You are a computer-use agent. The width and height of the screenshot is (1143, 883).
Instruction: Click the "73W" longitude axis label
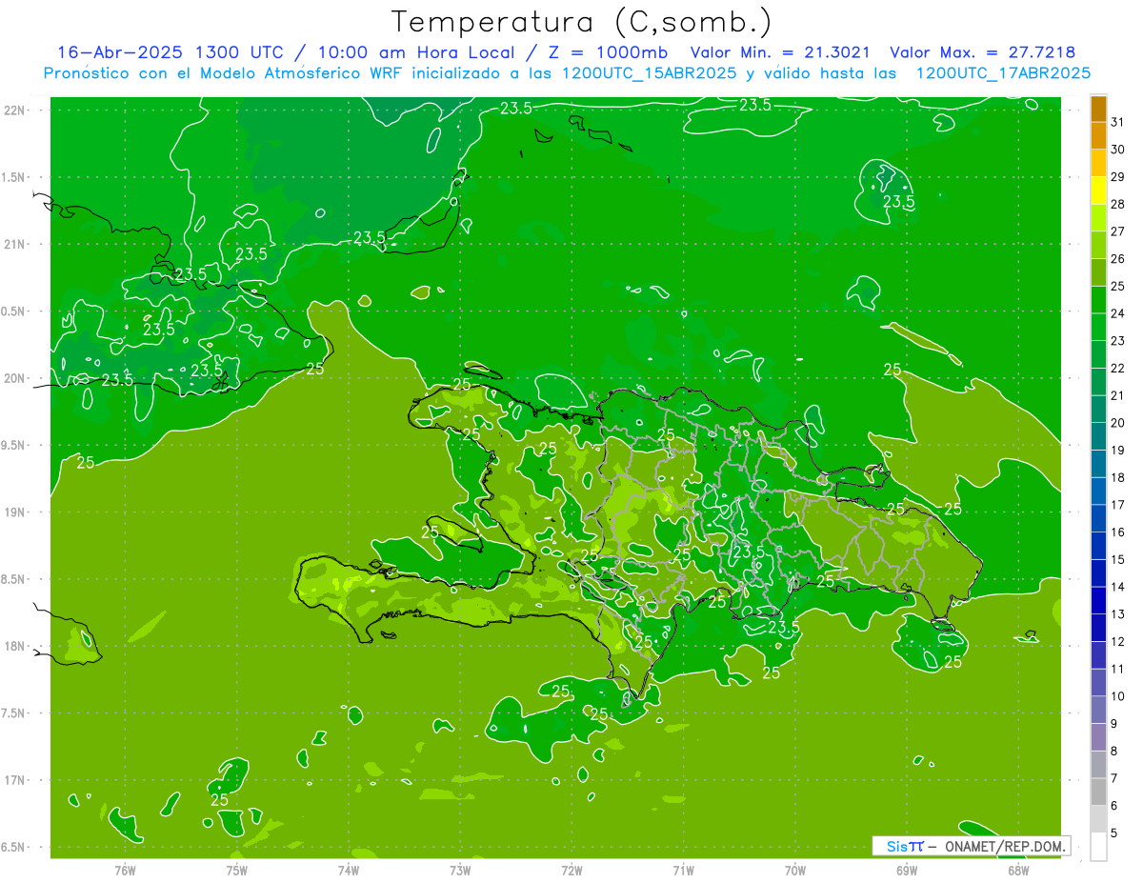point(459,871)
